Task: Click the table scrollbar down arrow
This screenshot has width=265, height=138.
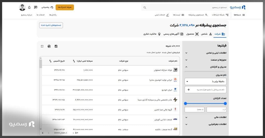Action: point(41,129)
